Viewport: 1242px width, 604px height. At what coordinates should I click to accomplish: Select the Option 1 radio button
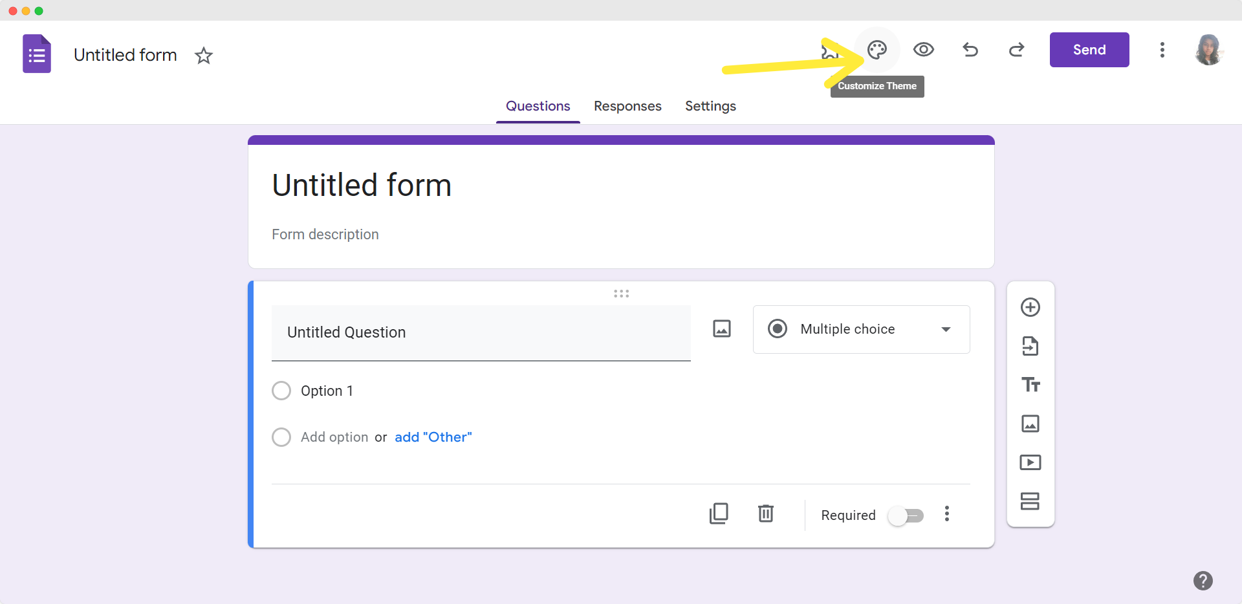tap(281, 391)
